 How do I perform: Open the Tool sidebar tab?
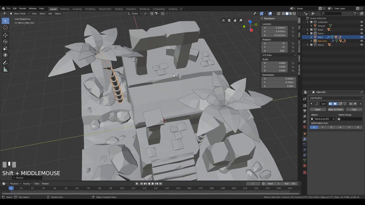point(299,28)
